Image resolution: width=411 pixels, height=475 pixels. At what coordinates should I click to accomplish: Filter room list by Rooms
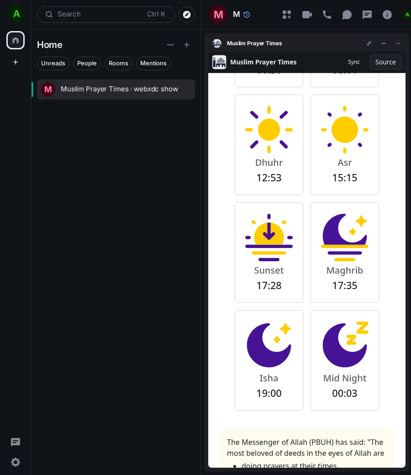118,63
